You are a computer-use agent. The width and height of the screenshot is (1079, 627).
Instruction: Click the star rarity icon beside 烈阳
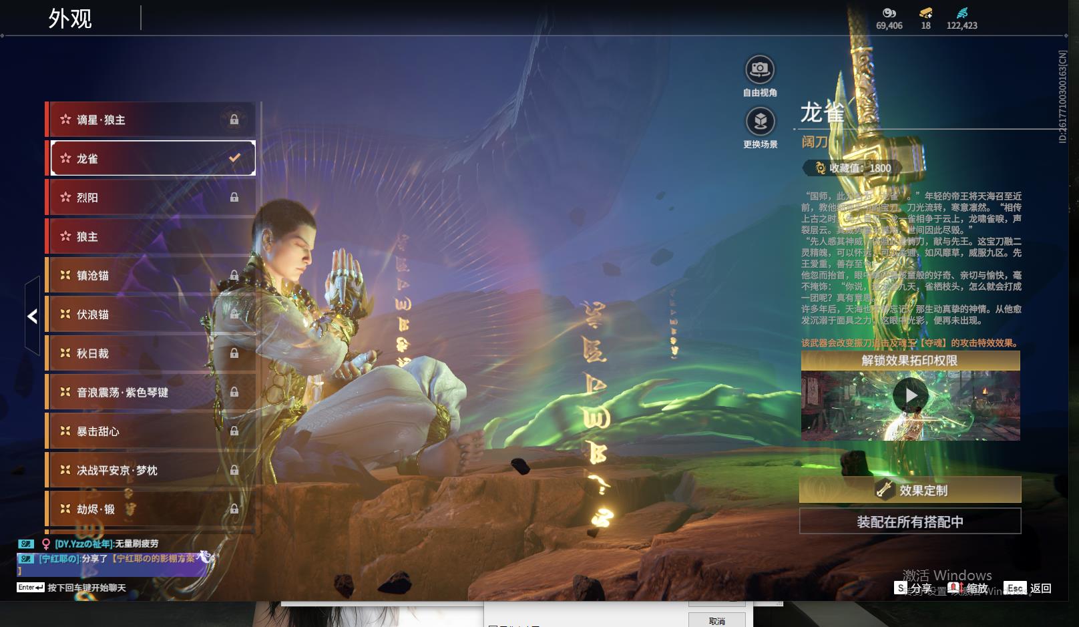coord(65,197)
